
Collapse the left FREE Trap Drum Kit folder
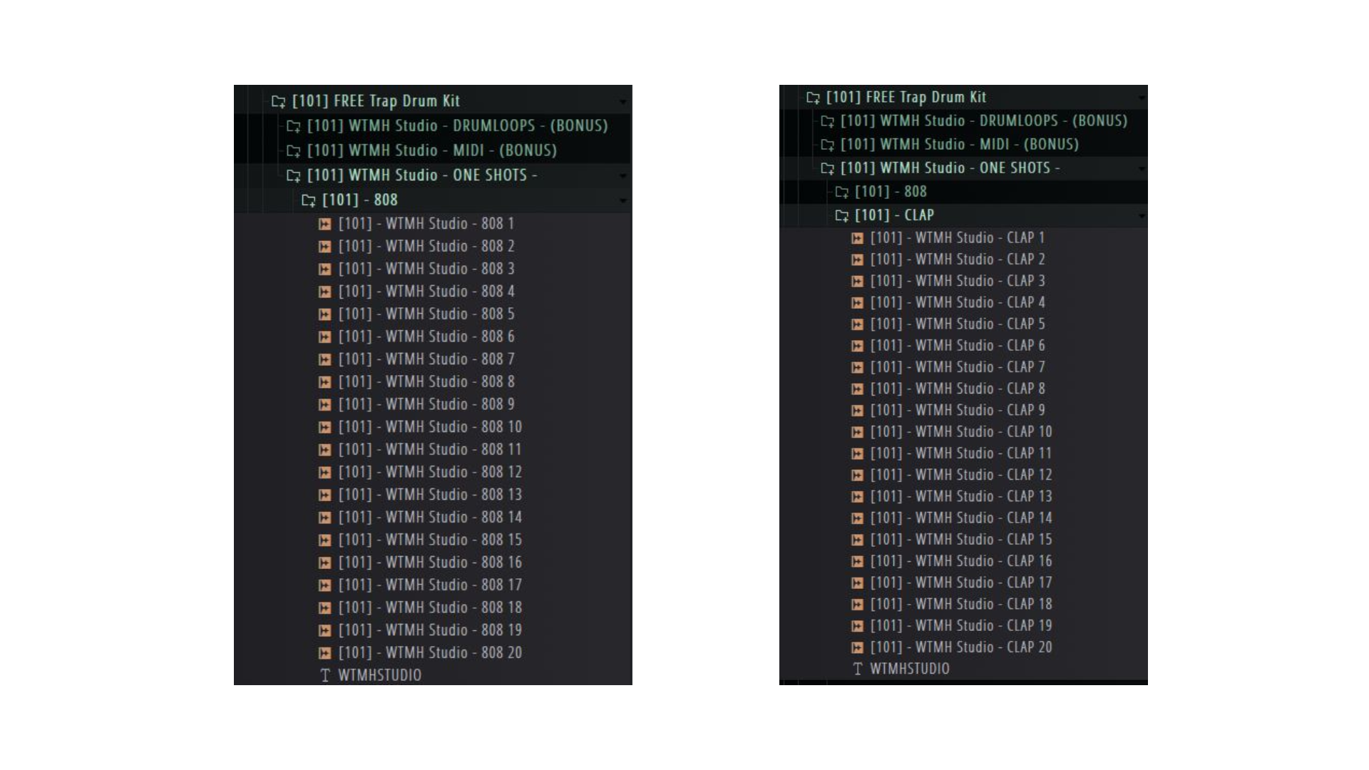coord(623,102)
